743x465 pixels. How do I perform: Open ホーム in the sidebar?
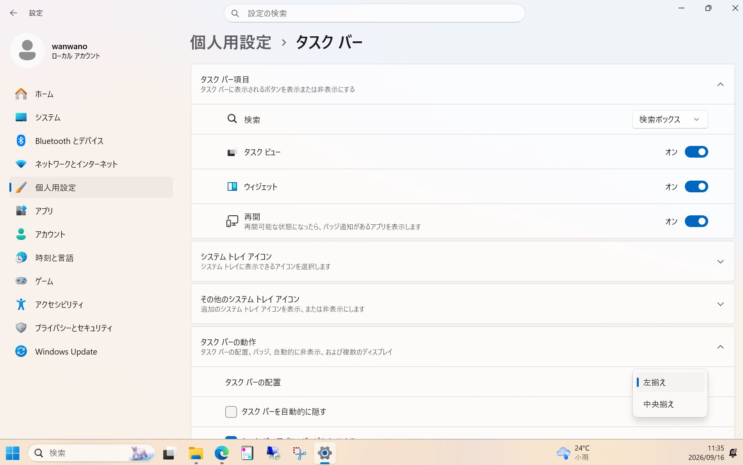pos(91,94)
